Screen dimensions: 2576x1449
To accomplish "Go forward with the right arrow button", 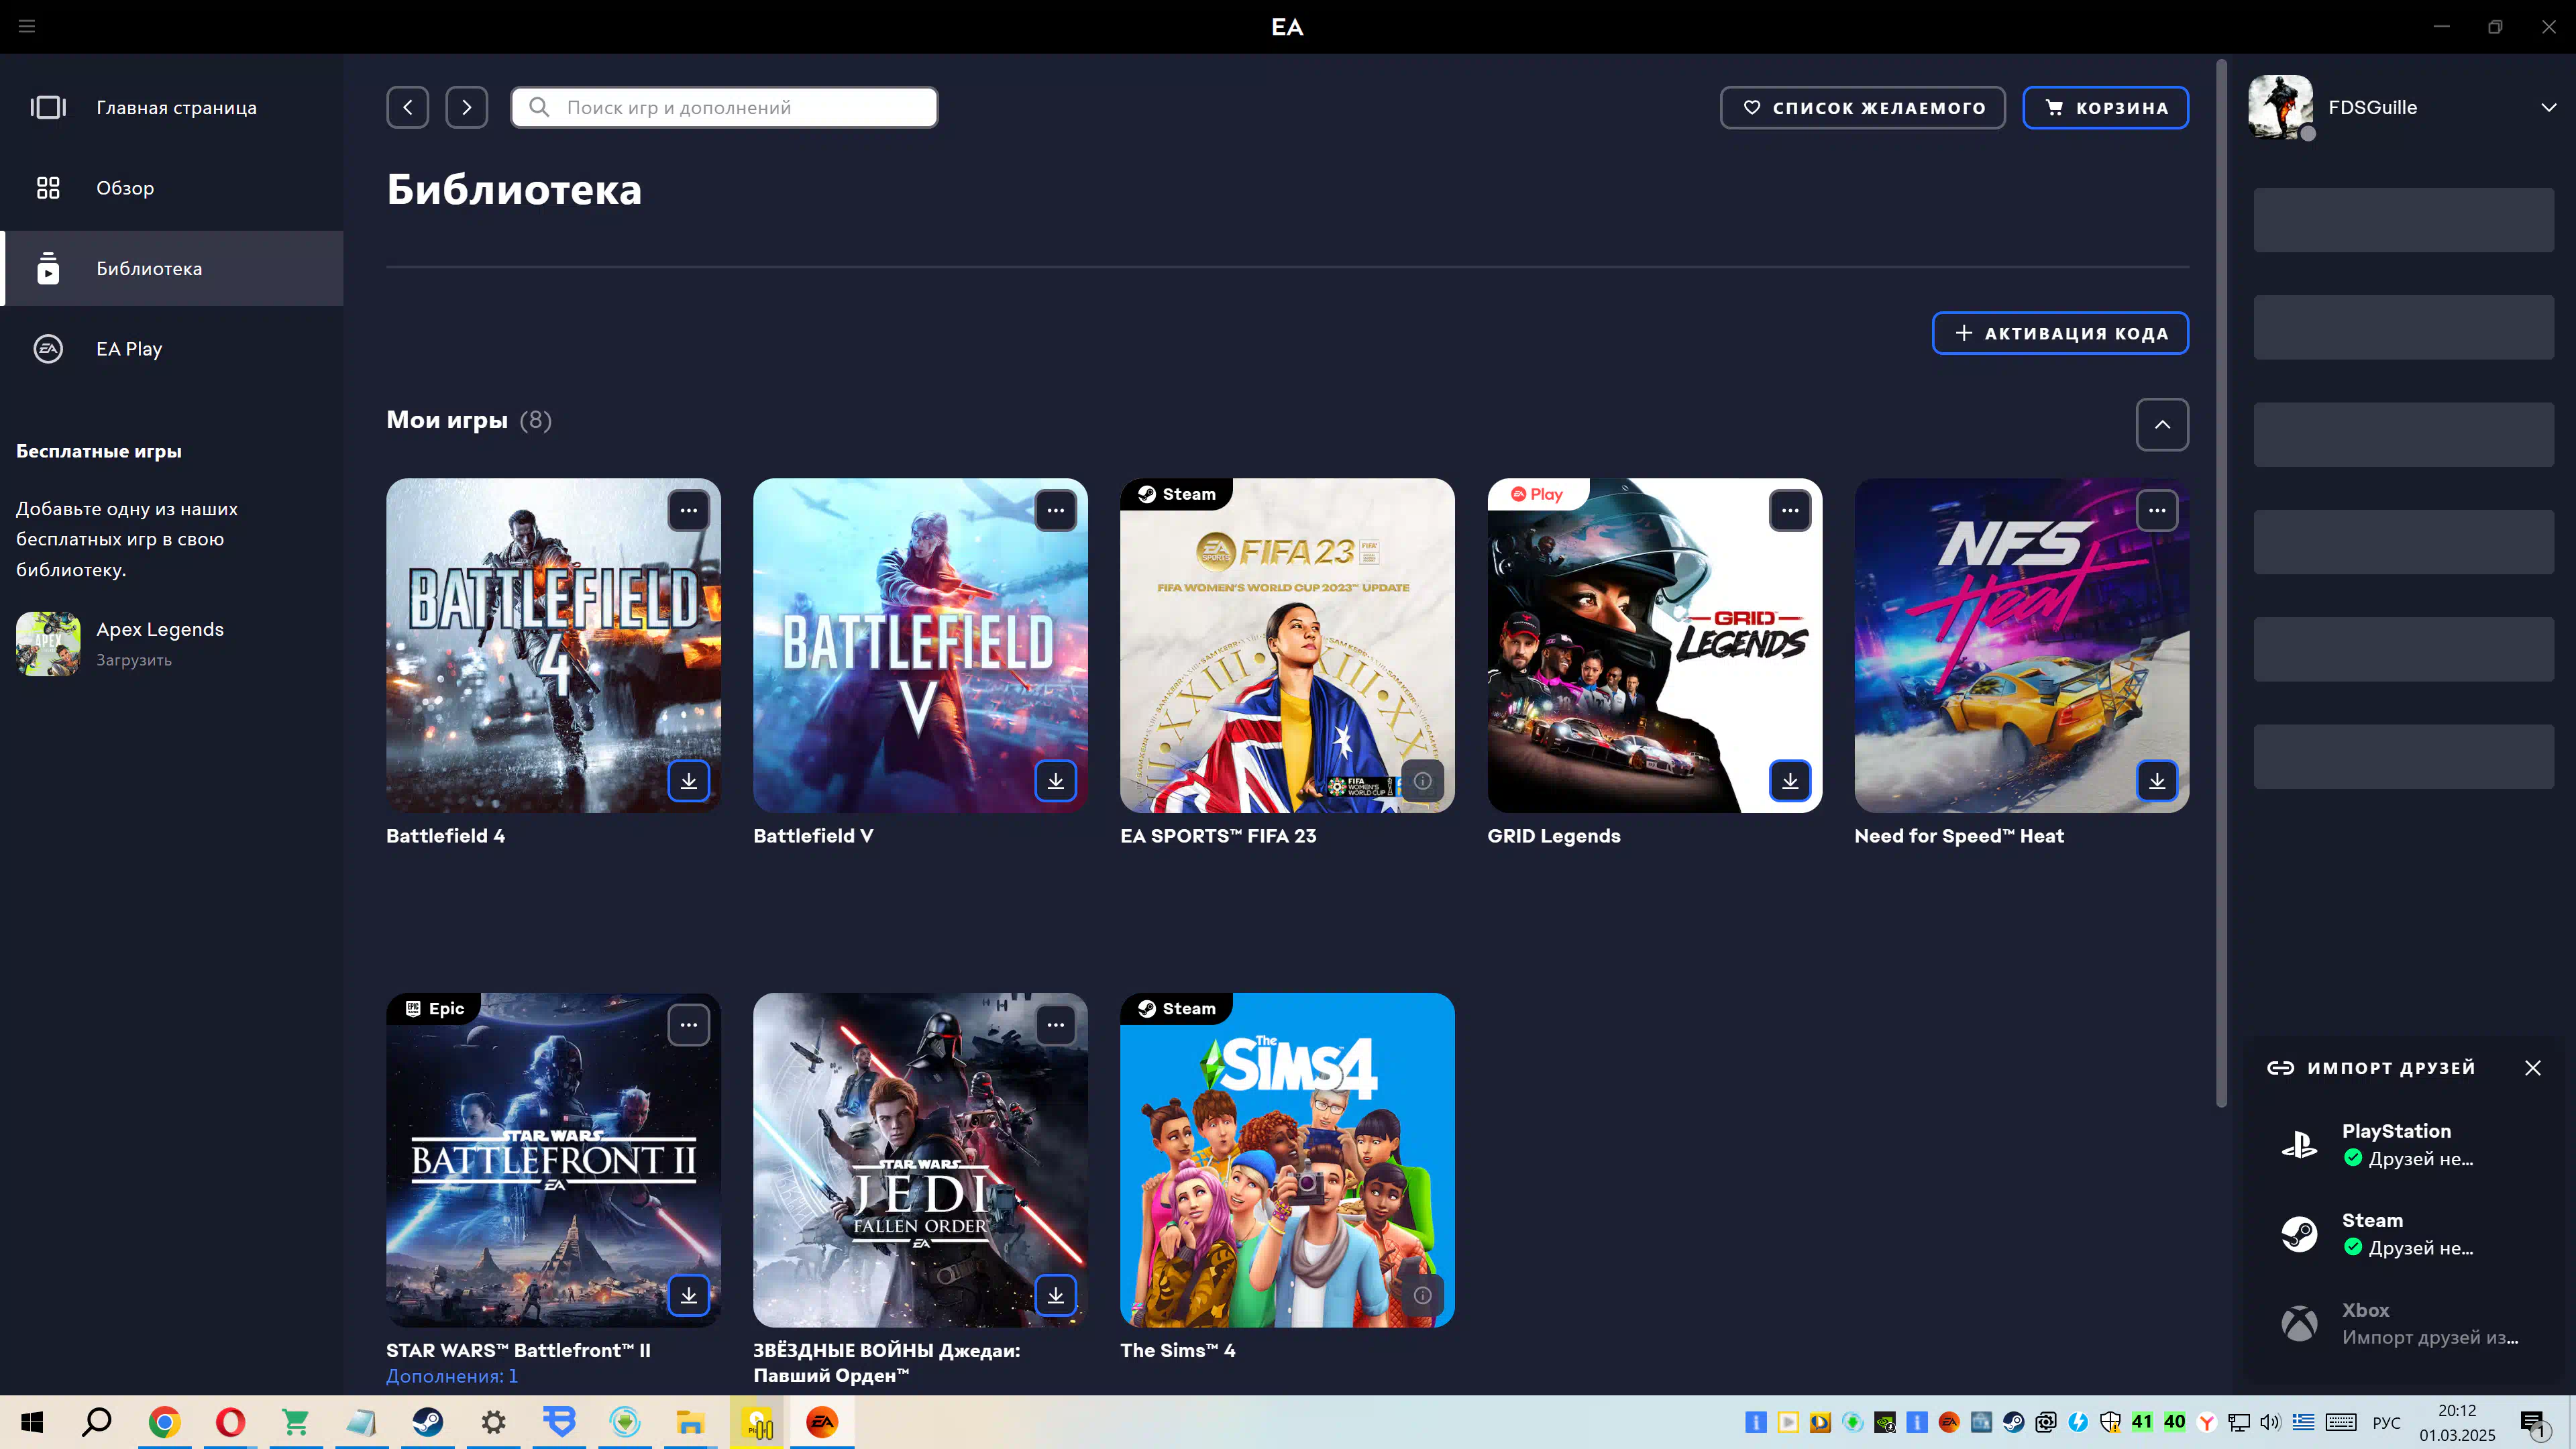I will pyautogui.click(x=467, y=107).
